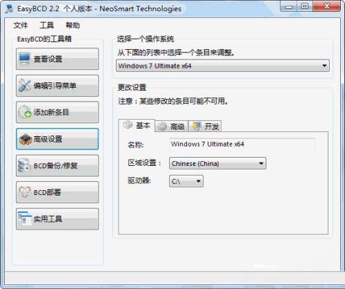Open the 帮助 menu
The height and width of the screenshot is (289, 345).
[72, 25]
